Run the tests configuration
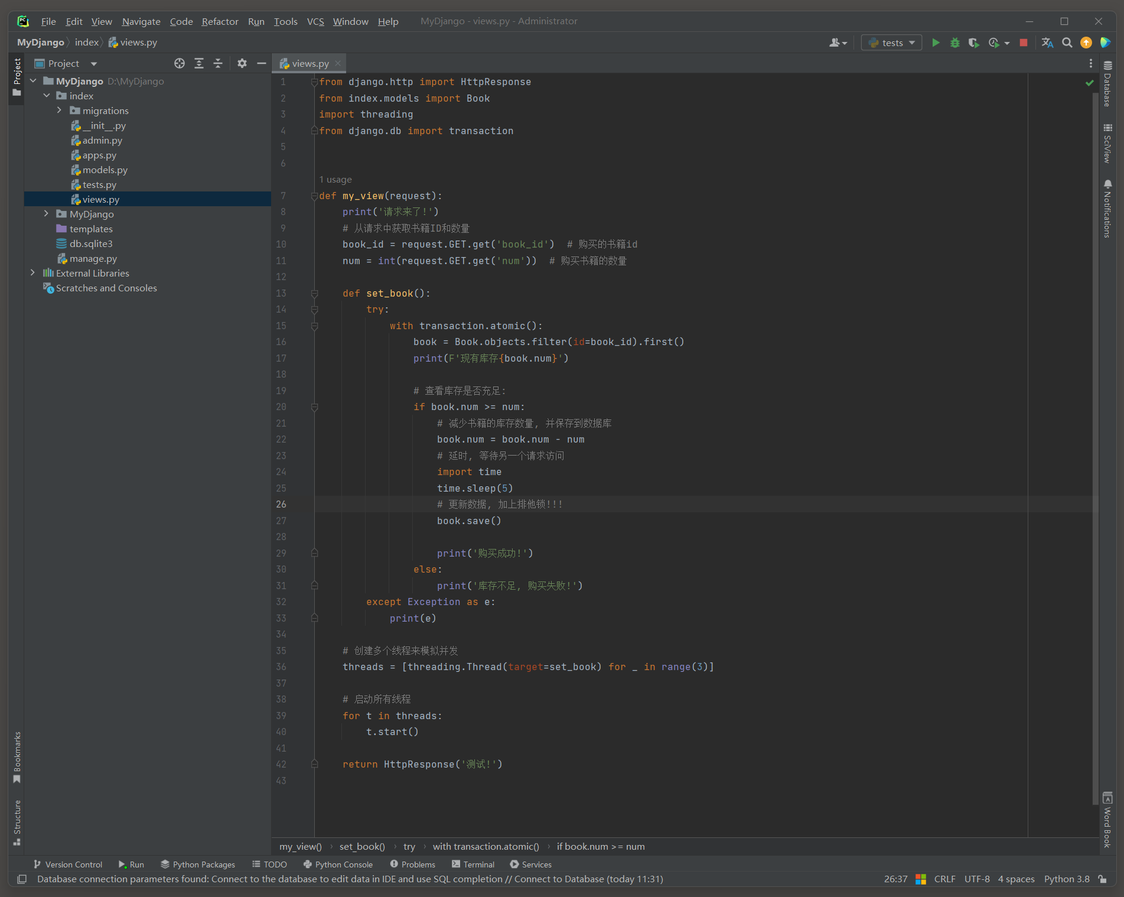The image size is (1124, 897). (936, 43)
